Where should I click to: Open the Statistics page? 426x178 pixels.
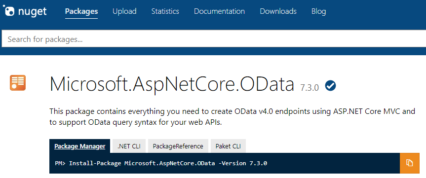(165, 11)
